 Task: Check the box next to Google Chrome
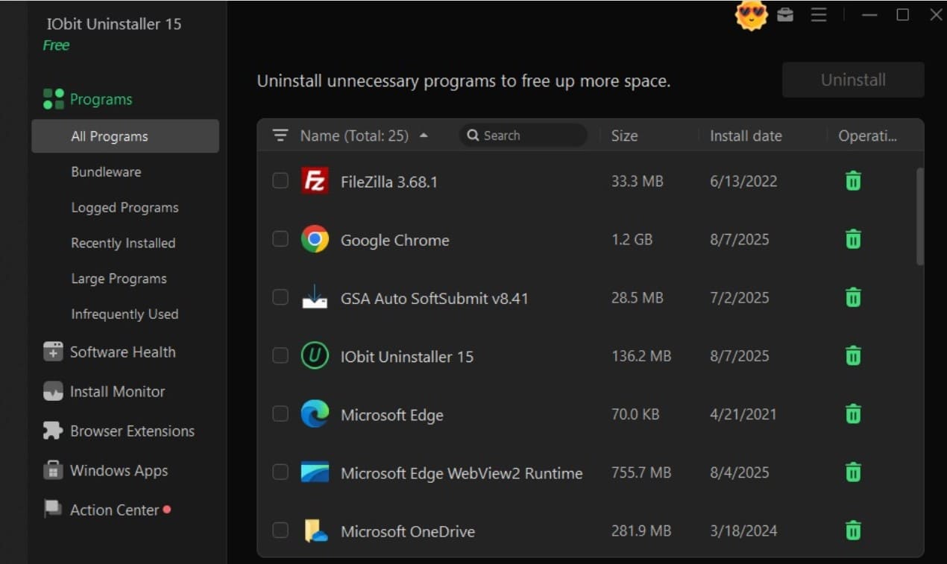click(280, 239)
